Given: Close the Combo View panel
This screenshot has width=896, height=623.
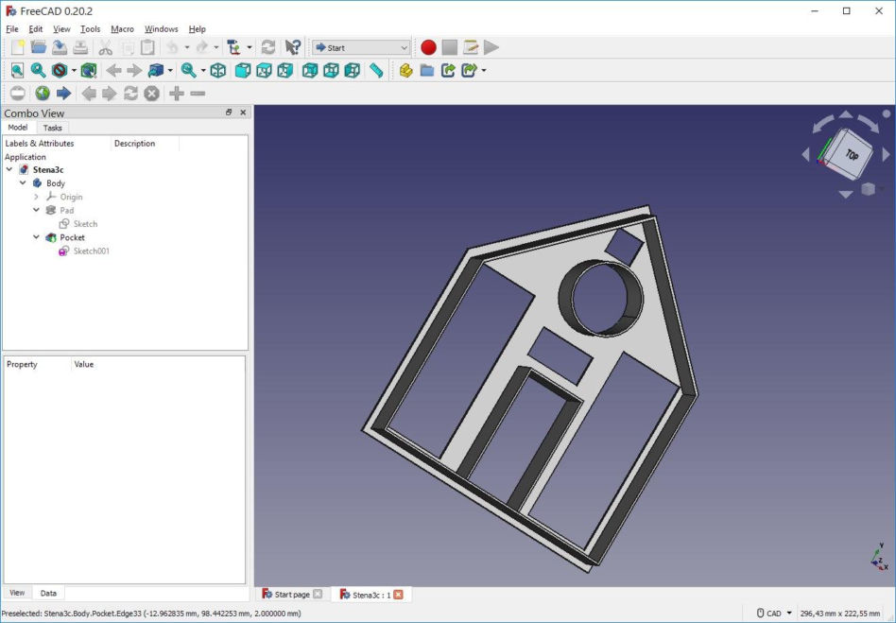Looking at the screenshot, I should 243,112.
